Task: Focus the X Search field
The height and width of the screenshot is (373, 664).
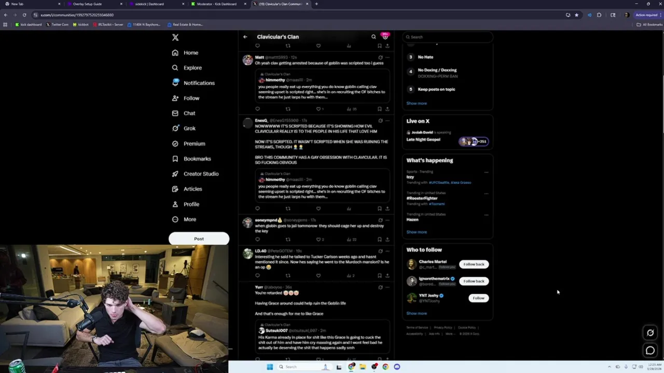Action: [447, 37]
